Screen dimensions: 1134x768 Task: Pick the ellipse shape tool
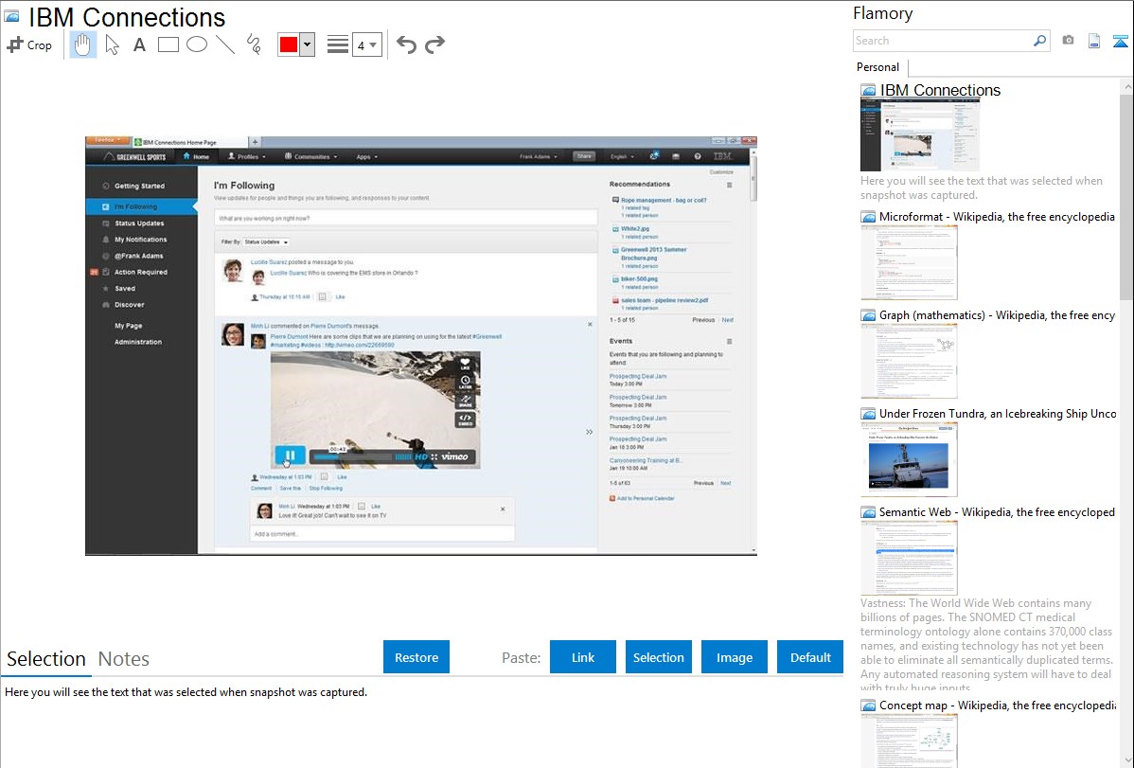(x=197, y=45)
